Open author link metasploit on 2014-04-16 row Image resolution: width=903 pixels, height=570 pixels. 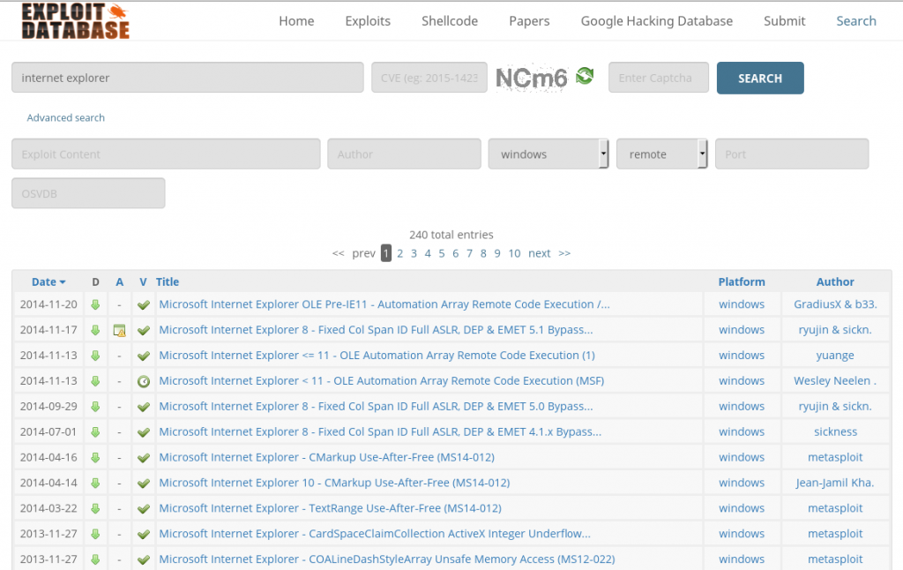[x=835, y=458]
